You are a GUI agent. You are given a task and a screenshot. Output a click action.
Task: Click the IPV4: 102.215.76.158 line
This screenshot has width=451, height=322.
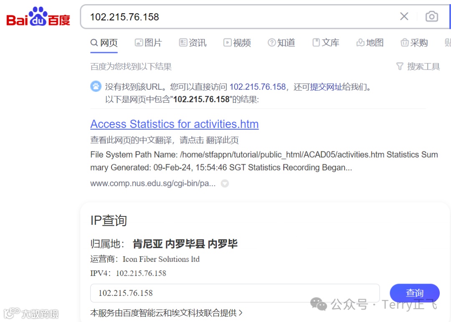[x=128, y=273]
